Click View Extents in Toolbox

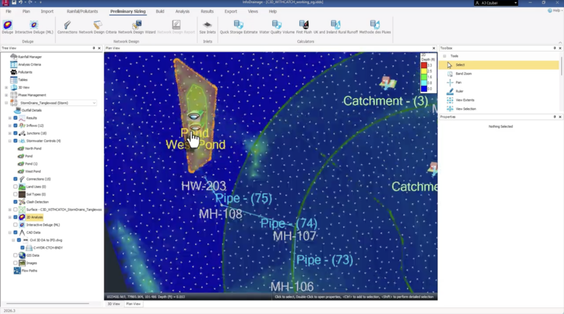click(465, 100)
